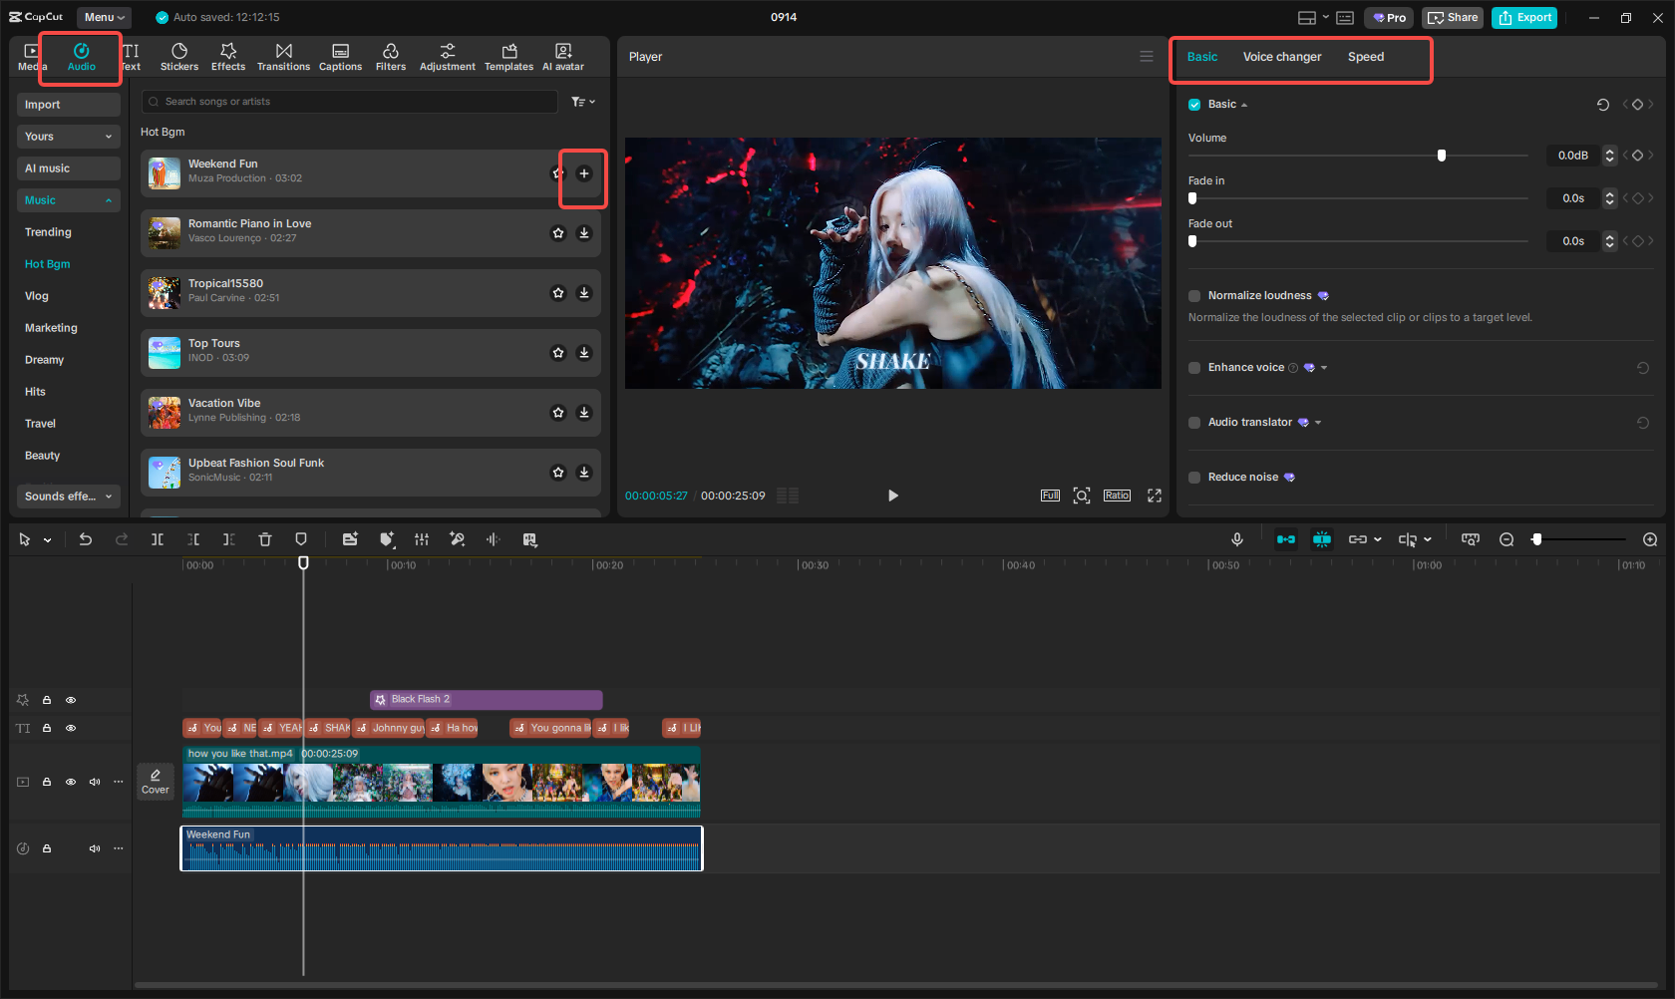Record a voiceover with the microphone icon

[x=1237, y=539]
